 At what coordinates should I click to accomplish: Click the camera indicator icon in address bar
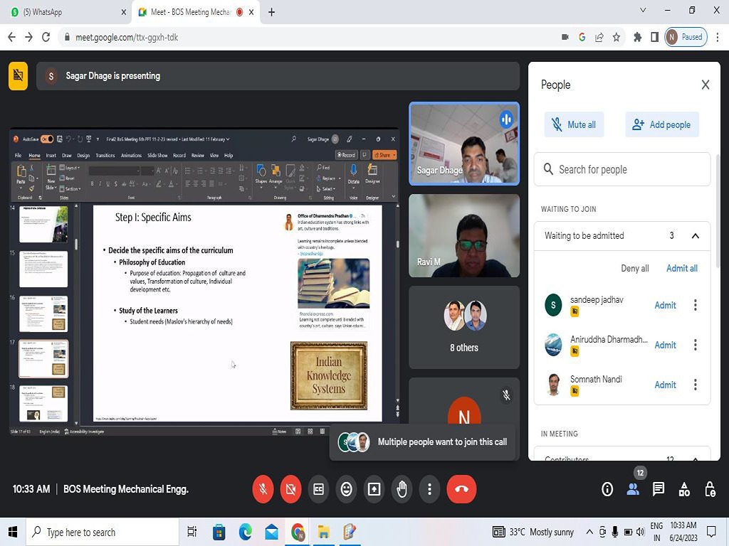[565, 37]
